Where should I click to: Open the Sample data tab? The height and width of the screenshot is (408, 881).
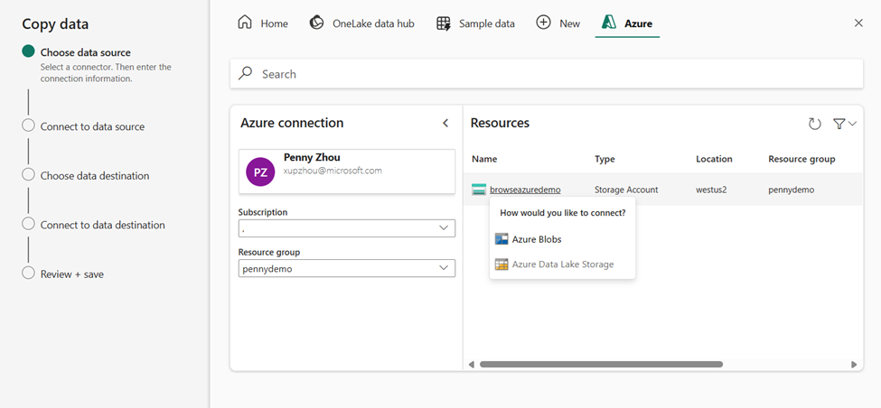(475, 23)
